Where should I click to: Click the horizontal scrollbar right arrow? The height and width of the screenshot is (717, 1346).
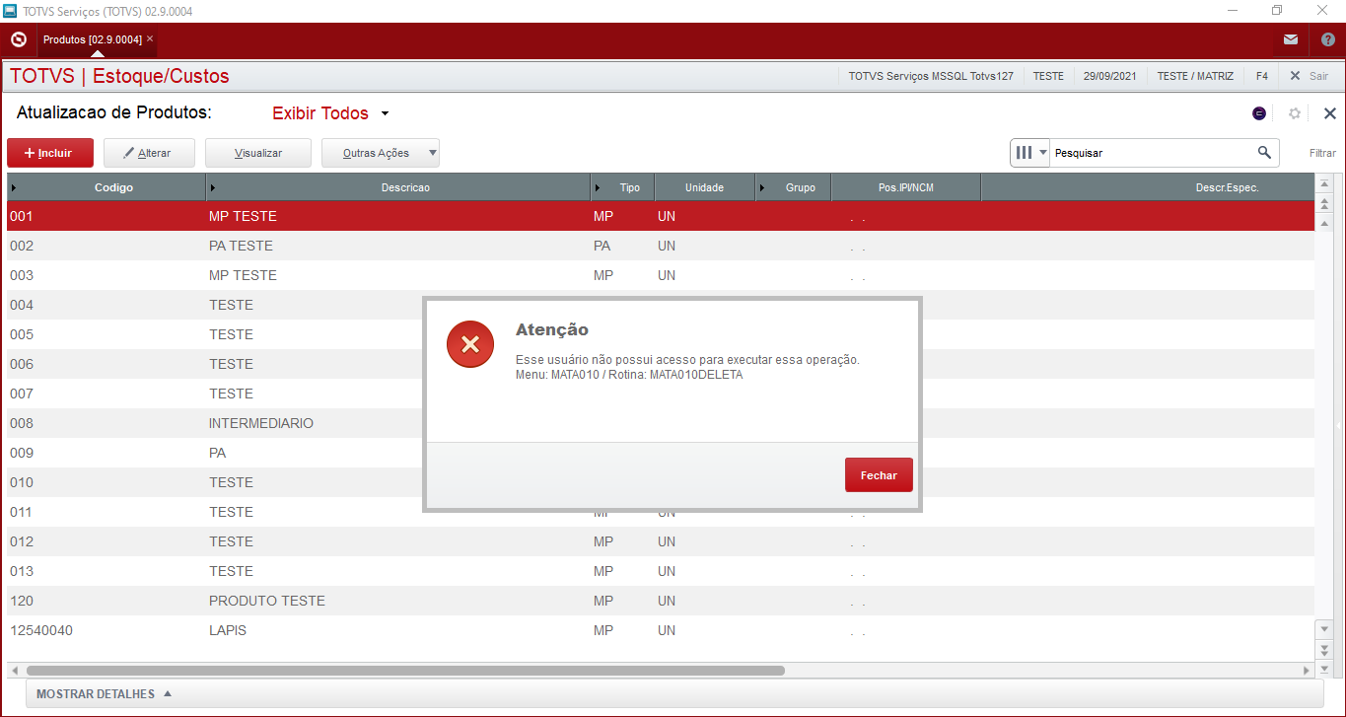1308,671
